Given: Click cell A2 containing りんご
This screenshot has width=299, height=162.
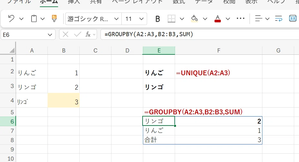Looking at the screenshot, I should click(32, 71).
